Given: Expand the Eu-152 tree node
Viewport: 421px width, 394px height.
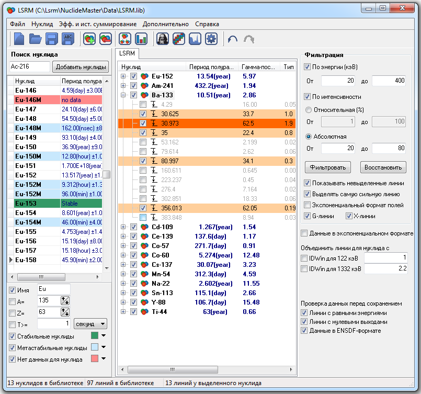Looking at the screenshot, I should click(x=123, y=76).
